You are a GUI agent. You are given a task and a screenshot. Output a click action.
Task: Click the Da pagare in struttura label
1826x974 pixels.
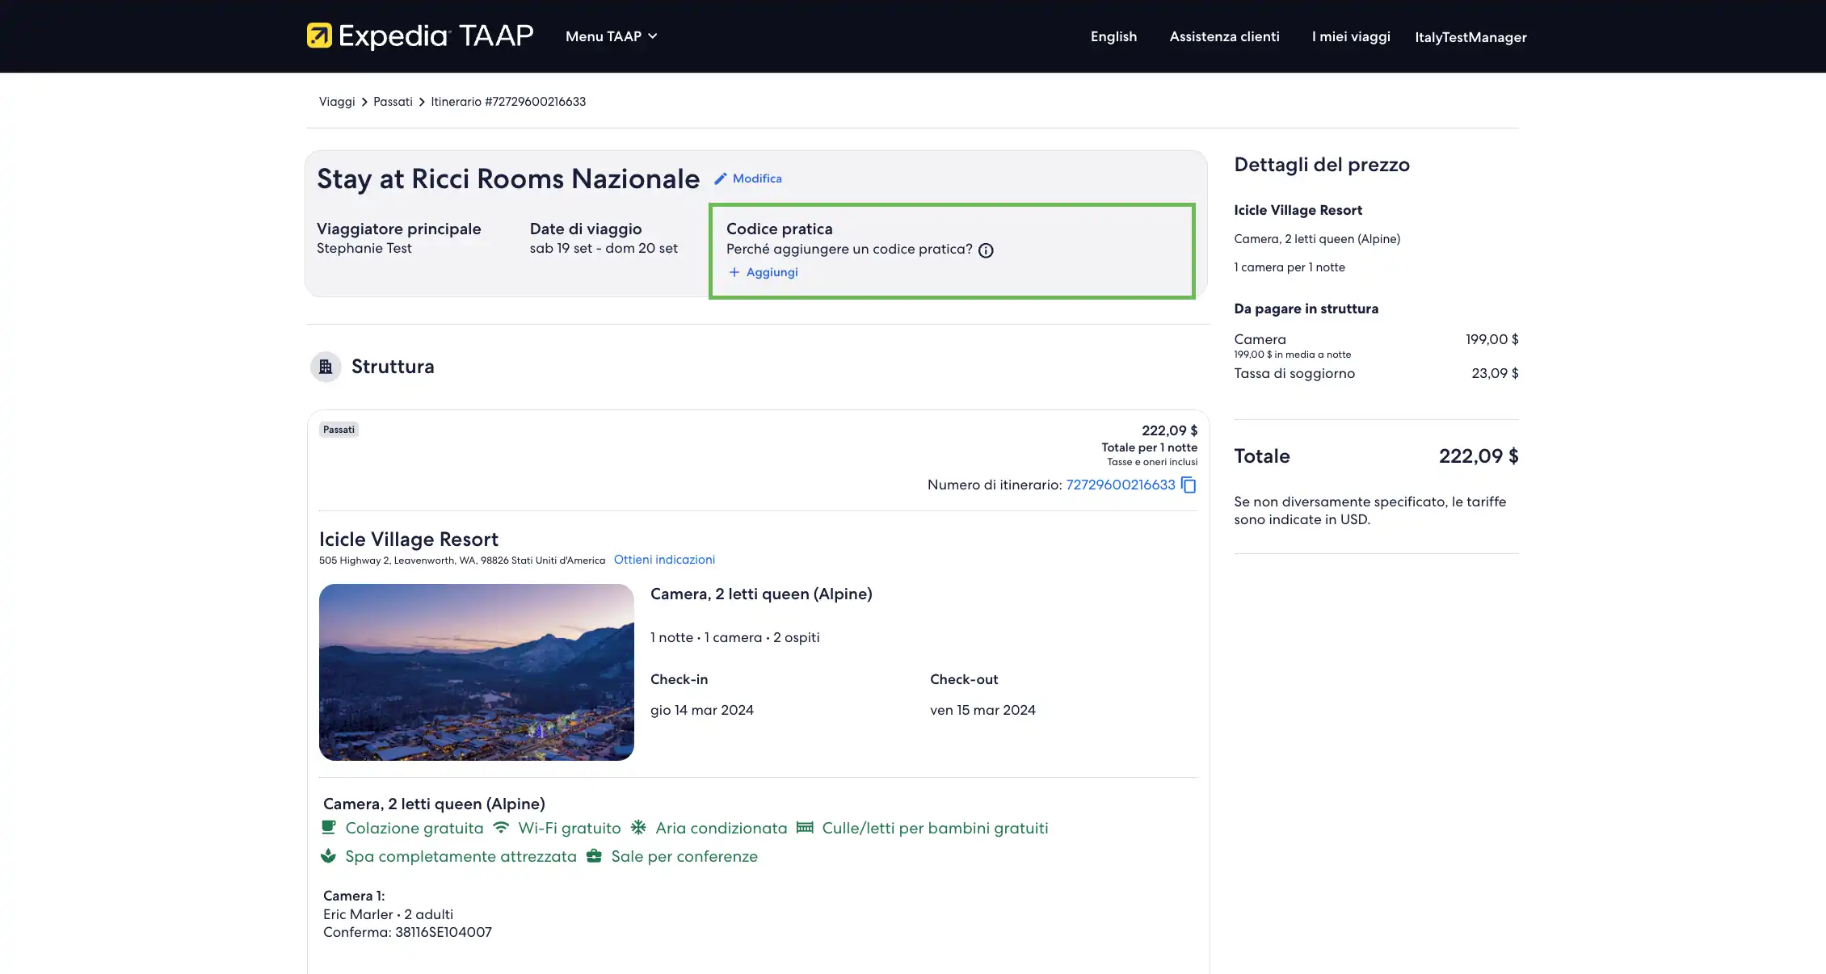[1306, 309]
